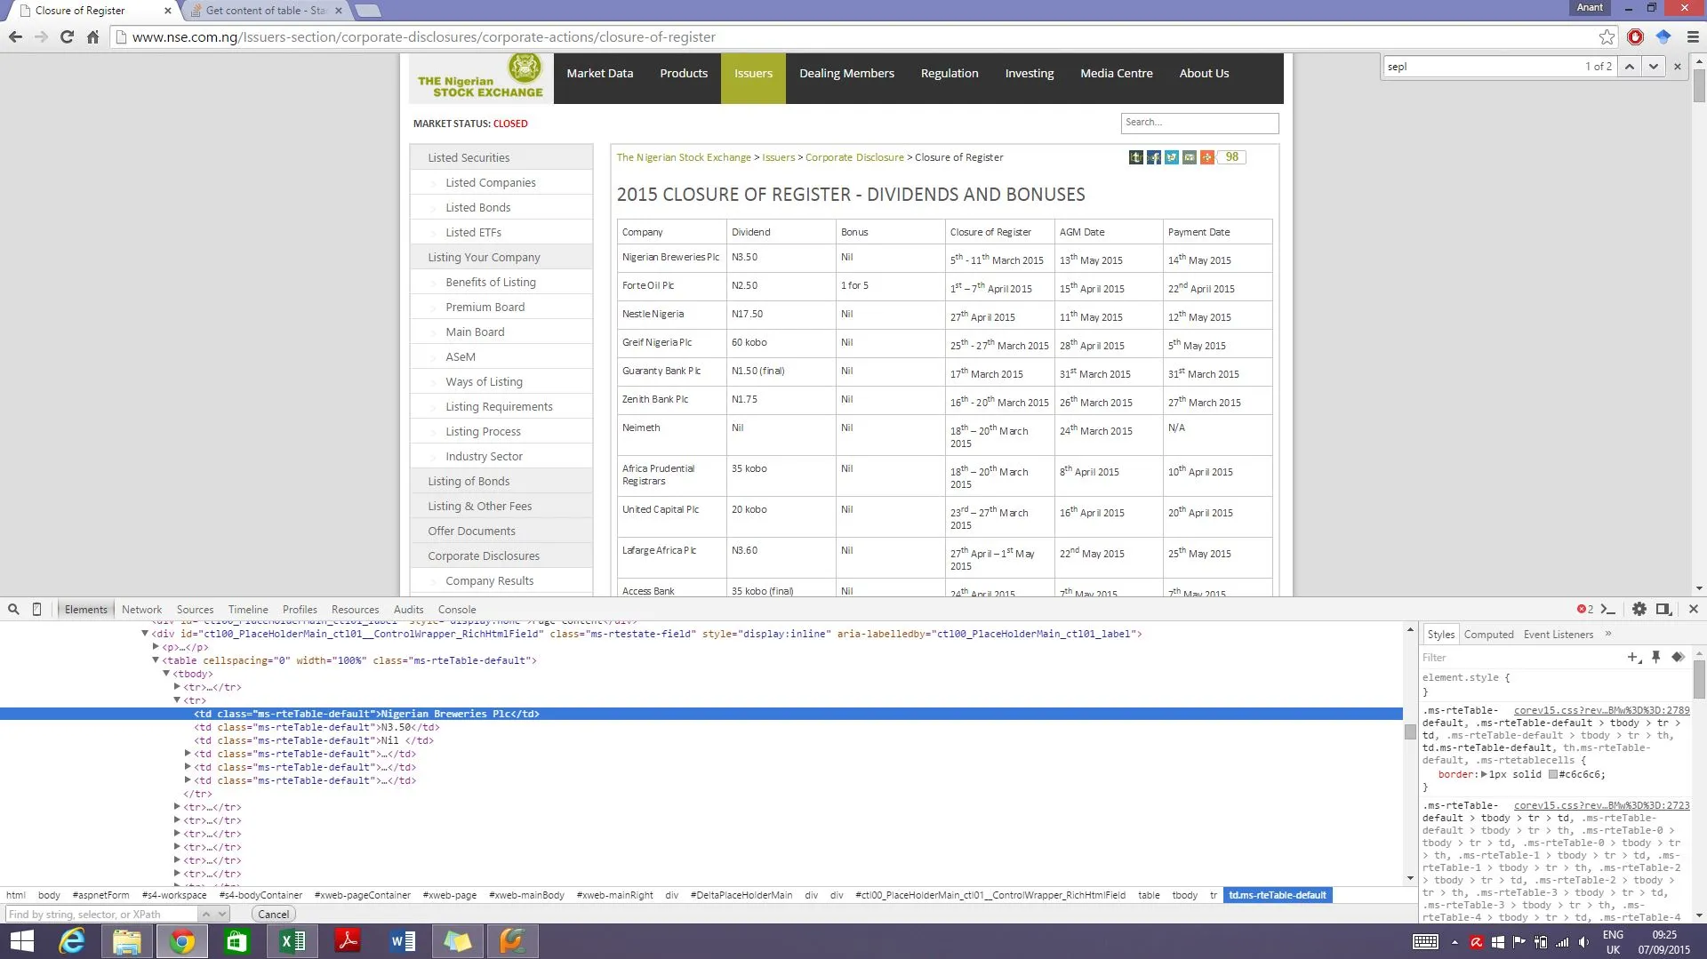
Task: Open the Company Results sidebar link
Action: pos(490,581)
